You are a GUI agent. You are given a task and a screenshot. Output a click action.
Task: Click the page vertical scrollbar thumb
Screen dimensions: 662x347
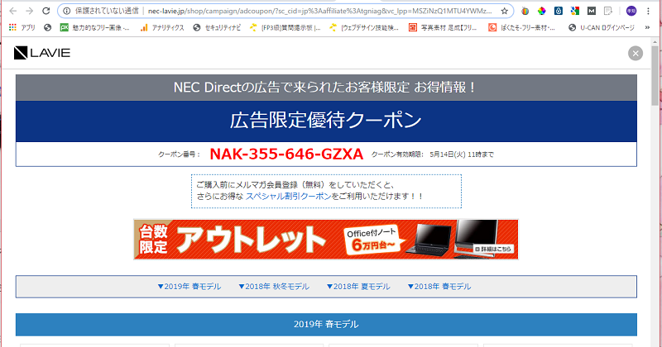pyautogui.click(x=655, y=75)
